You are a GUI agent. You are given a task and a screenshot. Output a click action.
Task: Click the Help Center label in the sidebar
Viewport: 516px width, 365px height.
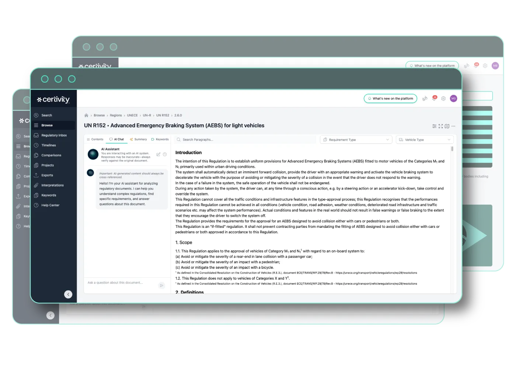click(x=50, y=205)
